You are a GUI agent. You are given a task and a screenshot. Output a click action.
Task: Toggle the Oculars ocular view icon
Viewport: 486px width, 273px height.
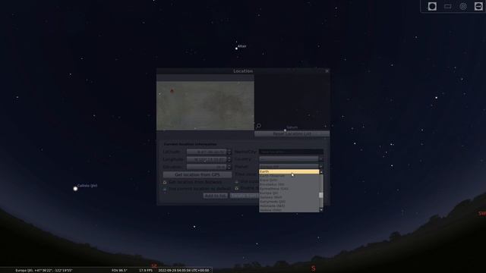(x=432, y=7)
